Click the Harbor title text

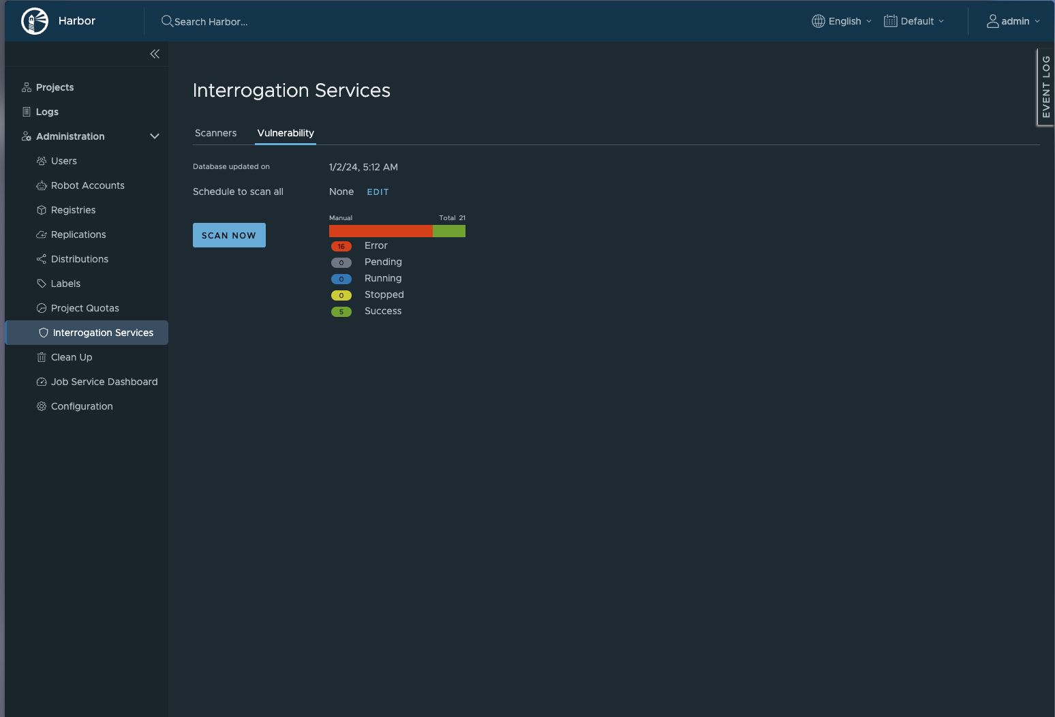[77, 21]
